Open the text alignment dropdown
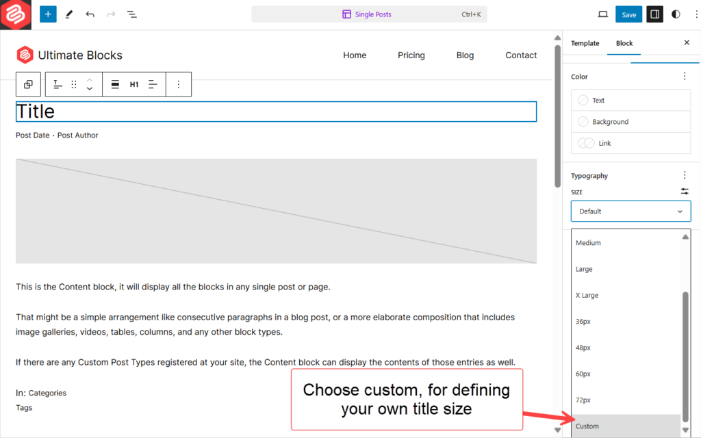 tap(152, 84)
